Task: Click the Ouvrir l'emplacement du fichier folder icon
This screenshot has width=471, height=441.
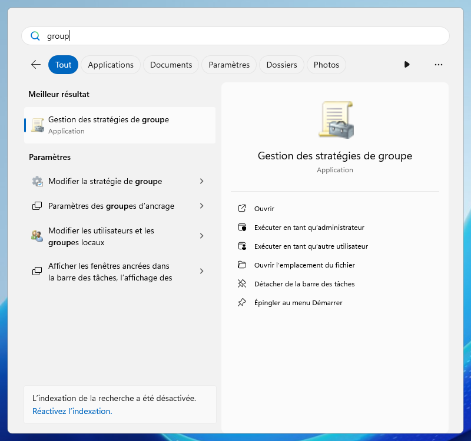Action: [x=241, y=265]
